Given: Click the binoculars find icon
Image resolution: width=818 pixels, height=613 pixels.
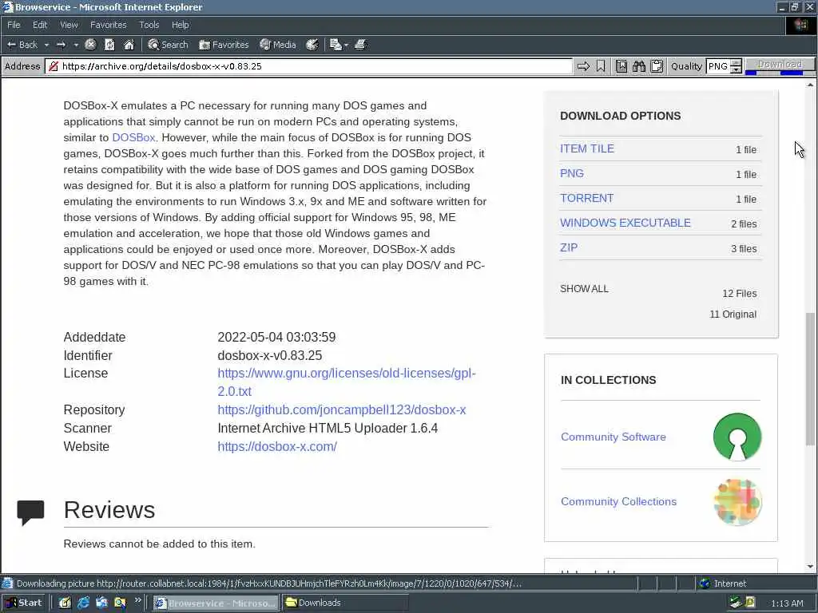Looking at the screenshot, I should pyautogui.click(x=639, y=66).
